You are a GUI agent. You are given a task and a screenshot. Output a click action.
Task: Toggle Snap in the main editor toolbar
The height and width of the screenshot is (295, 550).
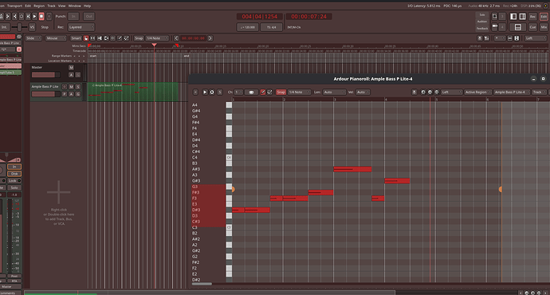pyautogui.click(x=139, y=38)
